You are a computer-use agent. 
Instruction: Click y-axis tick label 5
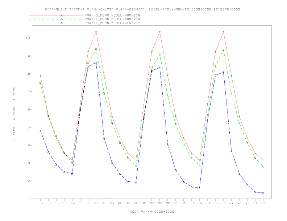[x=29, y=127]
